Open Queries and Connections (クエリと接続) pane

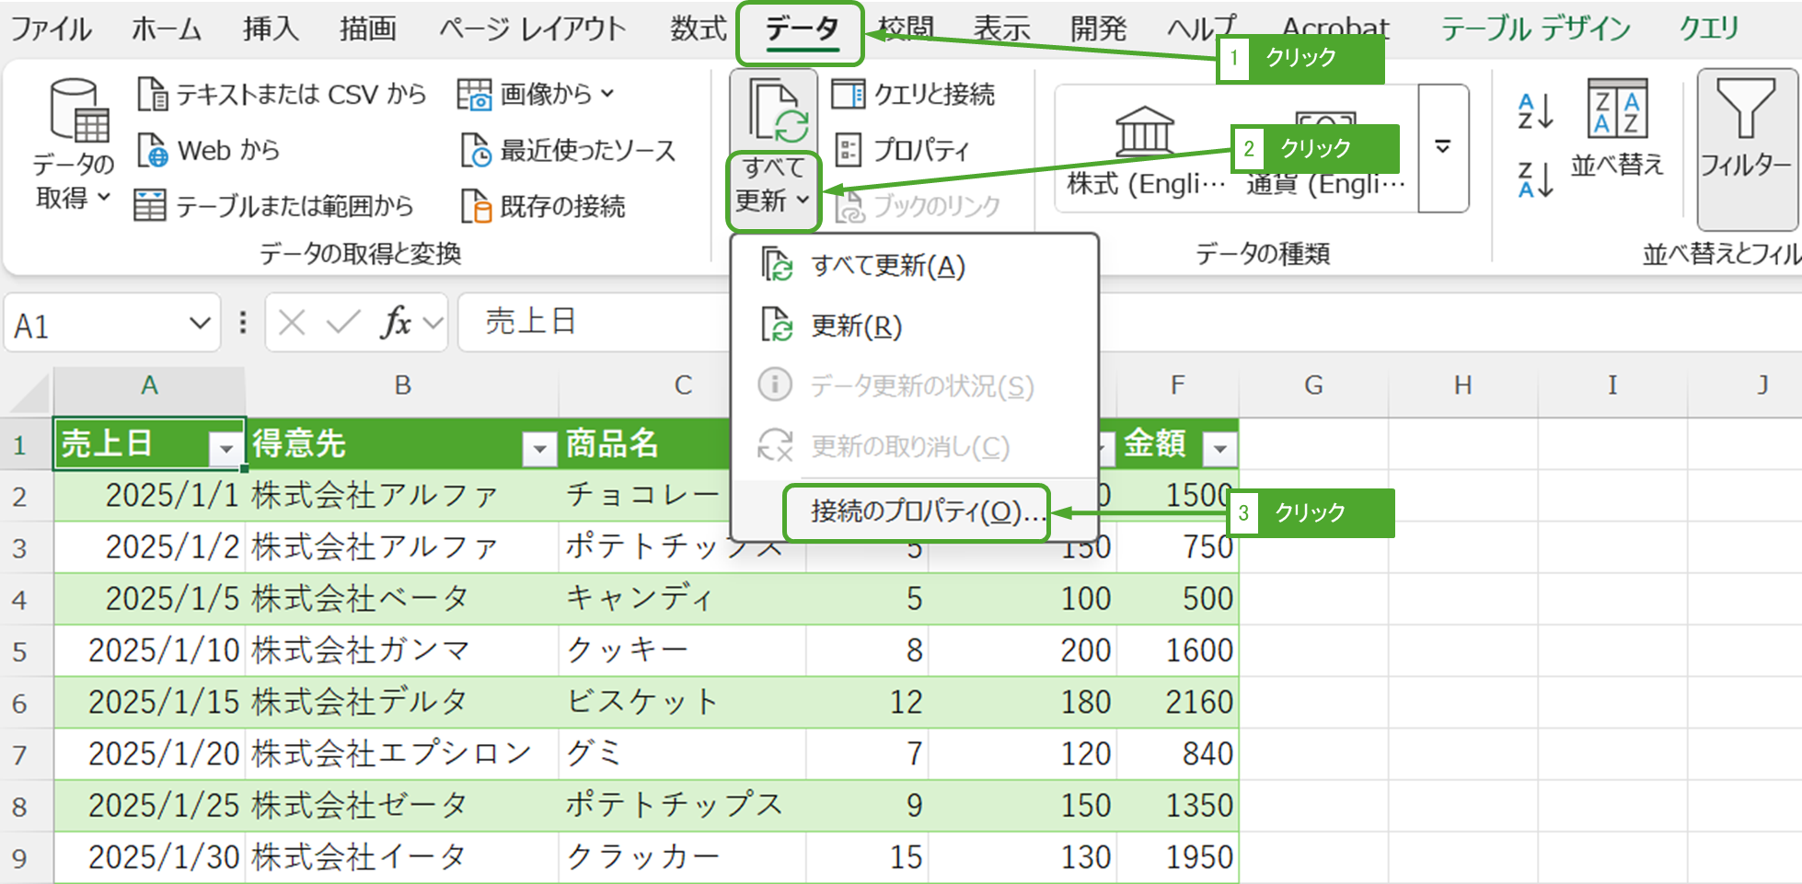pos(913,94)
